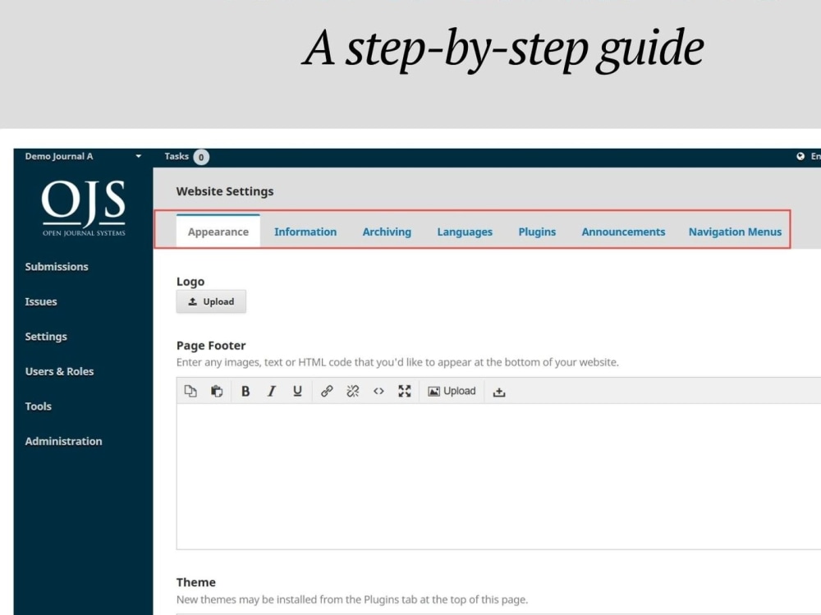Remove a link with the unlink icon
The image size is (821, 615).
point(353,391)
